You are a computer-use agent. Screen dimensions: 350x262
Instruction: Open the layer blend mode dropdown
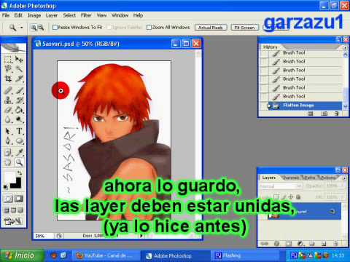point(281,186)
